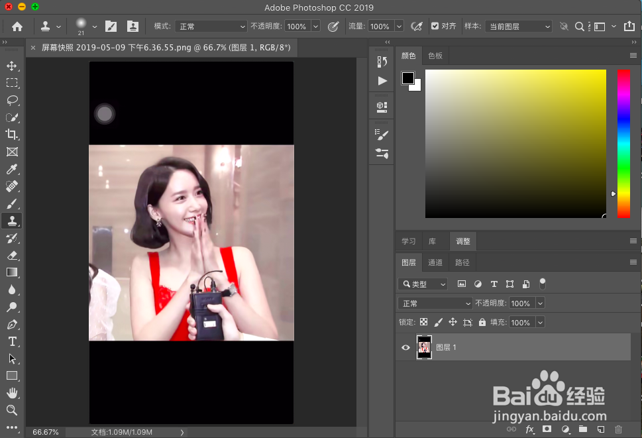The image size is (642, 438).
Task: Open the Edit Toolbar ellipsis menu
Action: [12, 427]
